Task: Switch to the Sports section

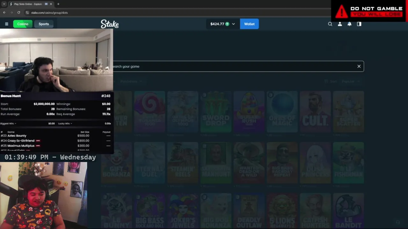Action: pos(44,24)
